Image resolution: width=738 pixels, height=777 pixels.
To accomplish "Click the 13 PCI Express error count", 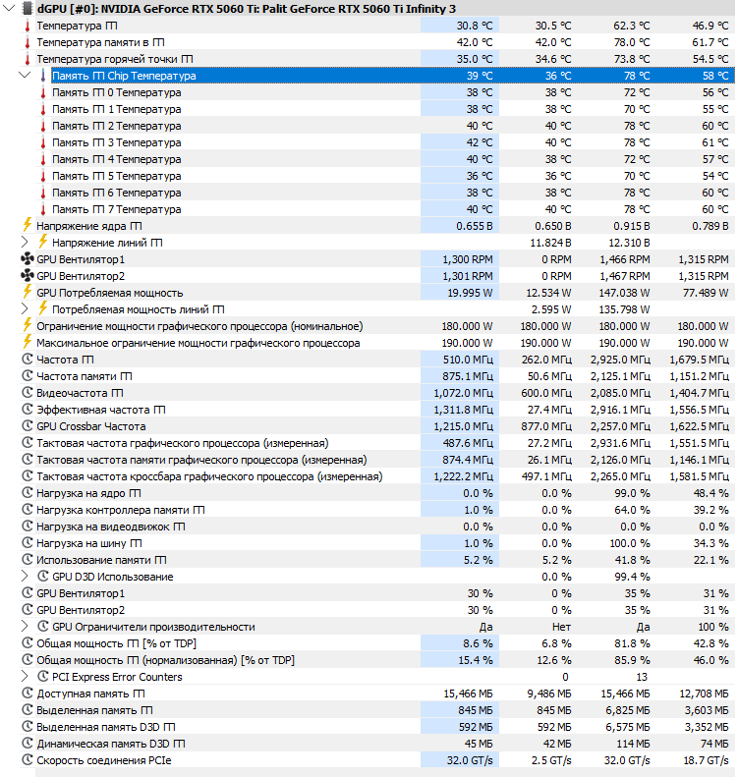I will click(642, 677).
